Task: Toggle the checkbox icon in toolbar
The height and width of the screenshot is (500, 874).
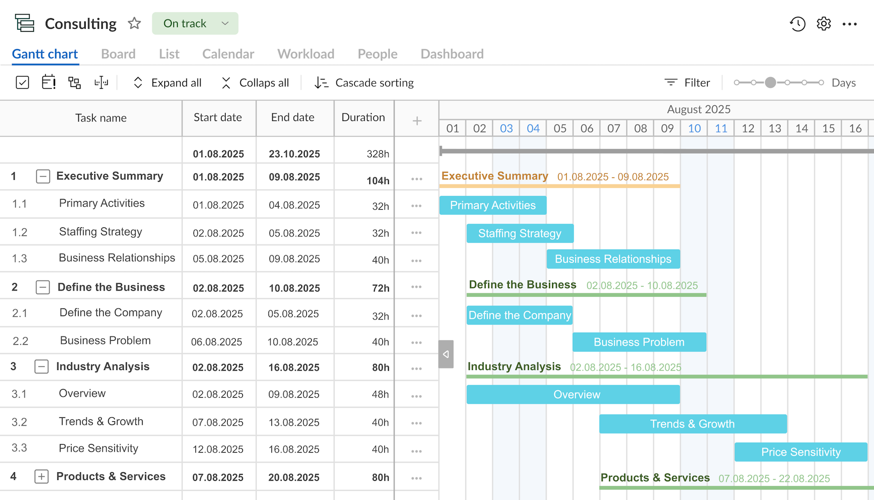Action: pos(22,83)
